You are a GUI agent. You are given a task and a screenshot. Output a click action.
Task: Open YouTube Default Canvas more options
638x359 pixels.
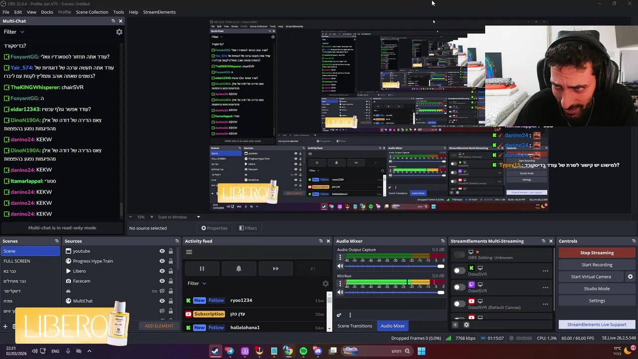point(545,304)
